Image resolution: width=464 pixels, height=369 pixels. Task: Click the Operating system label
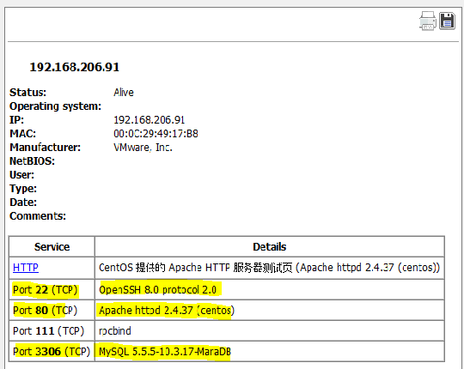pyautogui.click(x=55, y=106)
